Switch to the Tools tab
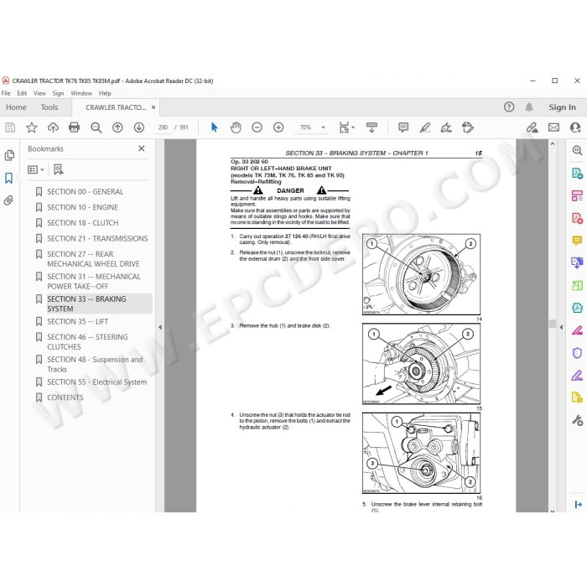 click(x=49, y=107)
